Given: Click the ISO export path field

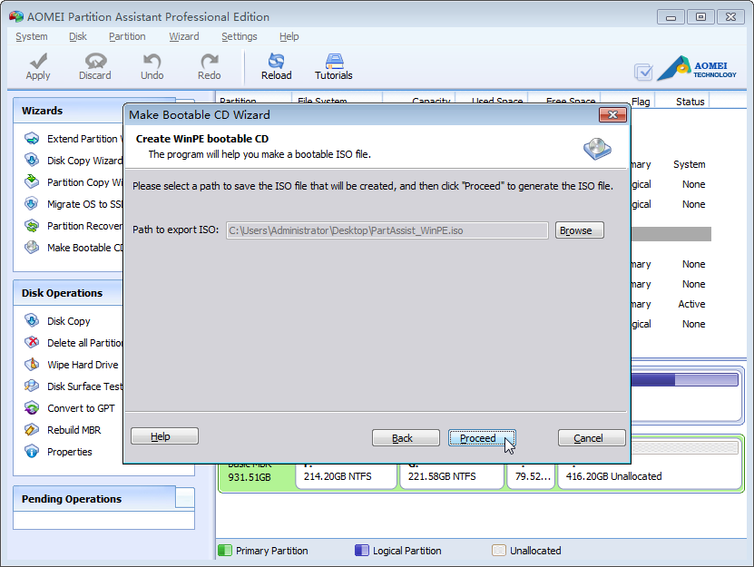Looking at the screenshot, I should tap(387, 230).
